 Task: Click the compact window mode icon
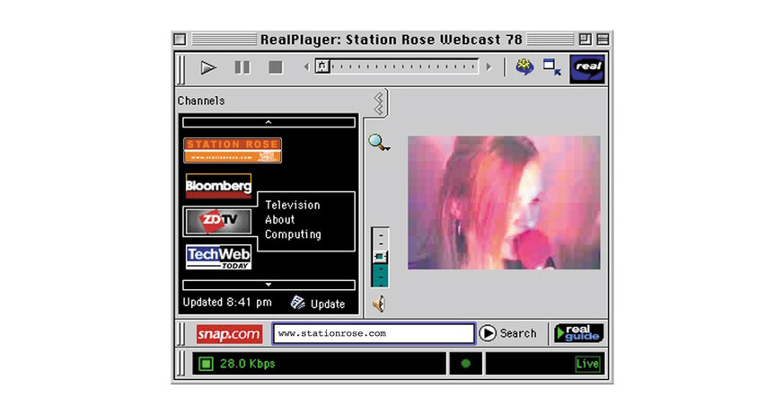tap(552, 67)
